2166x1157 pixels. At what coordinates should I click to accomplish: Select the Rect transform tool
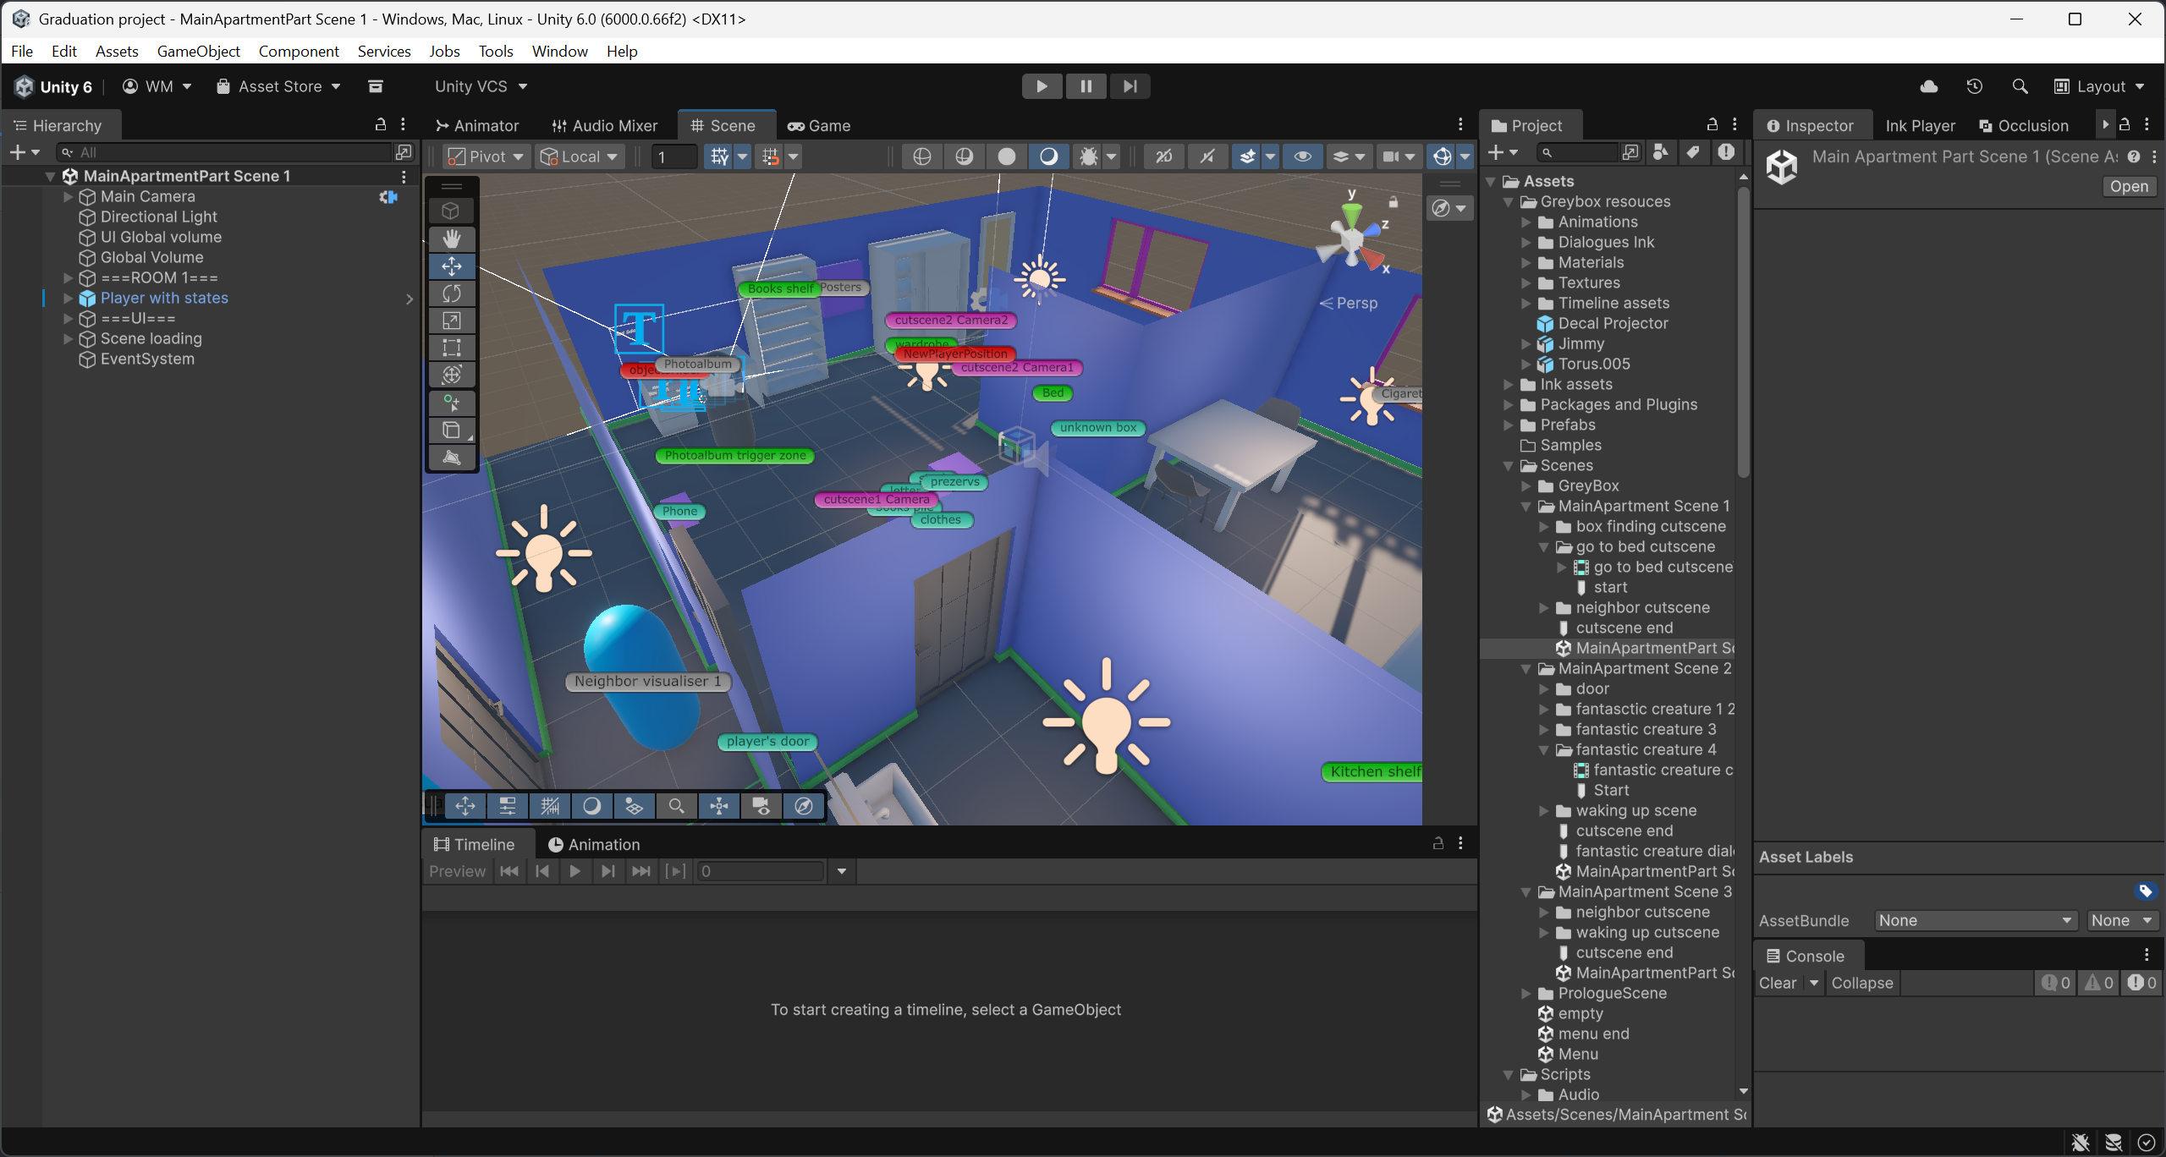pyautogui.click(x=452, y=348)
